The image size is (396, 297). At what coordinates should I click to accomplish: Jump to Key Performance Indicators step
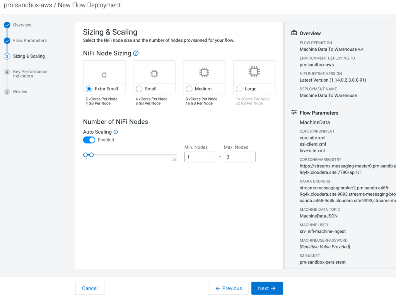point(30,74)
